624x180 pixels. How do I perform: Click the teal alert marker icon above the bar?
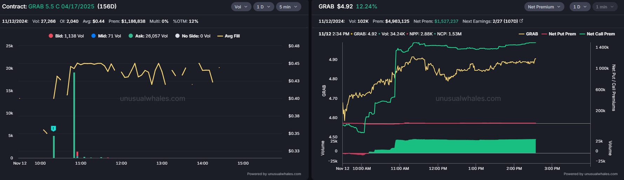[53, 129]
